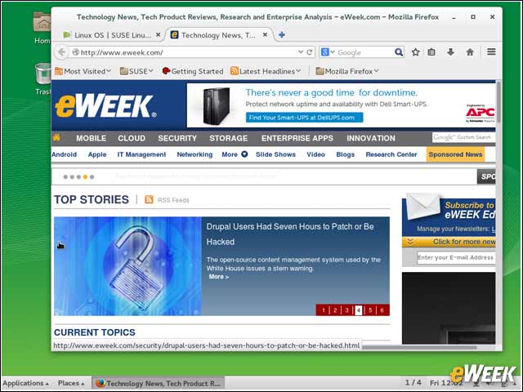Screen dimensions: 523x392
Task: Click the site identity globe icon
Action: [76, 52]
